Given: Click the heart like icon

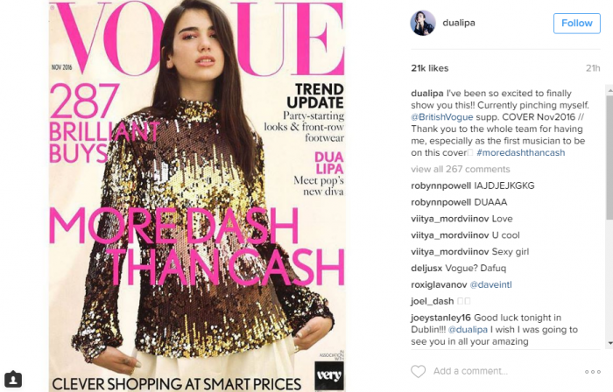Looking at the screenshot, I should [418, 371].
